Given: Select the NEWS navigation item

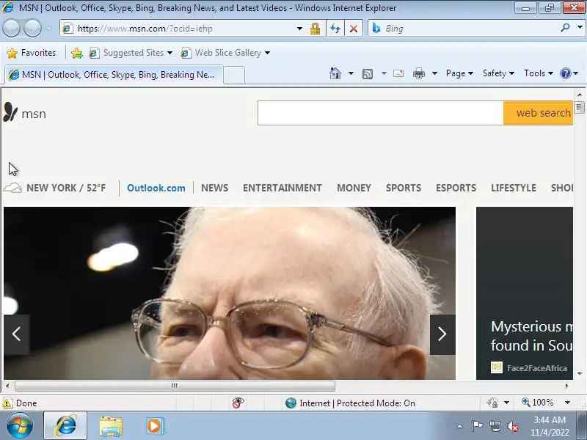Looking at the screenshot, I should pos(214,188).
